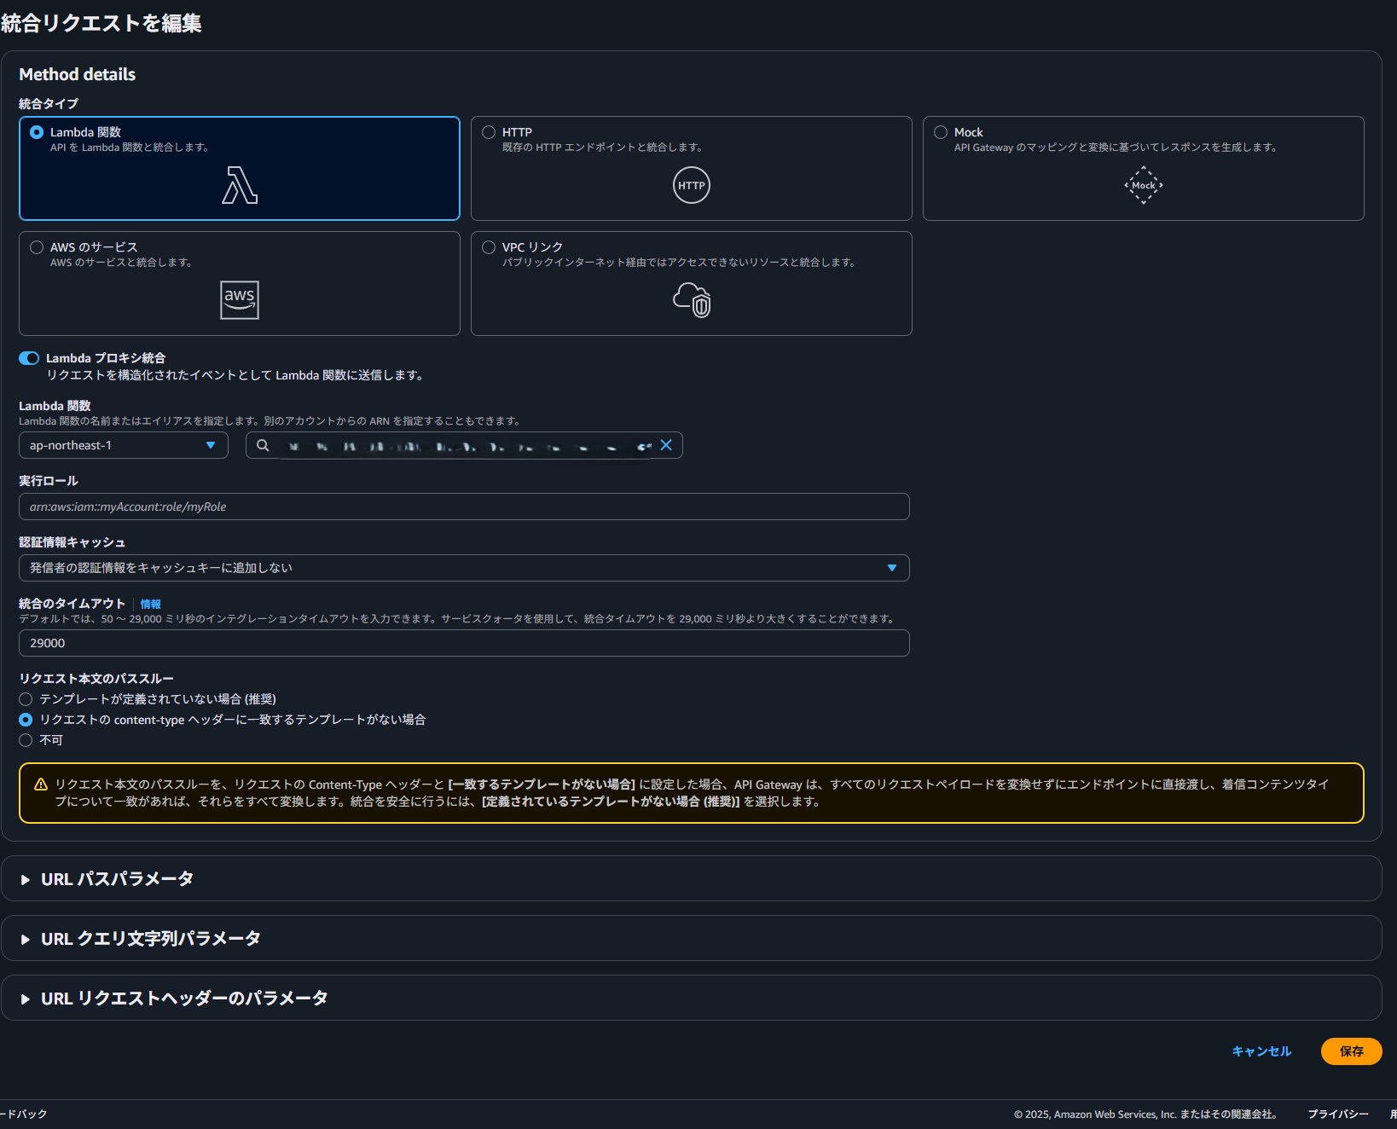Click the キャンセル button
Screen dimensions: 1397x1129
[x=1261, y=1051]
